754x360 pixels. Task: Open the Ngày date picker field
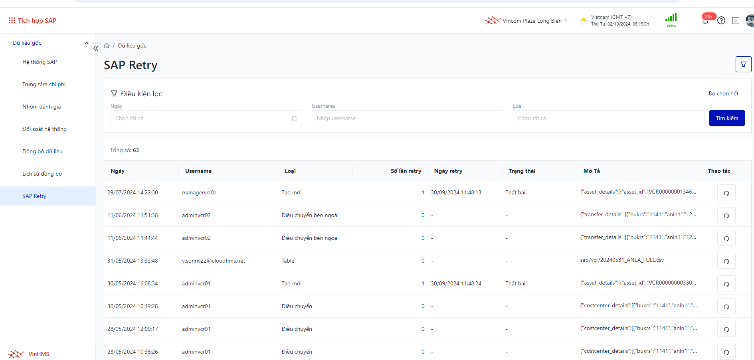click(x=206, y=118)
